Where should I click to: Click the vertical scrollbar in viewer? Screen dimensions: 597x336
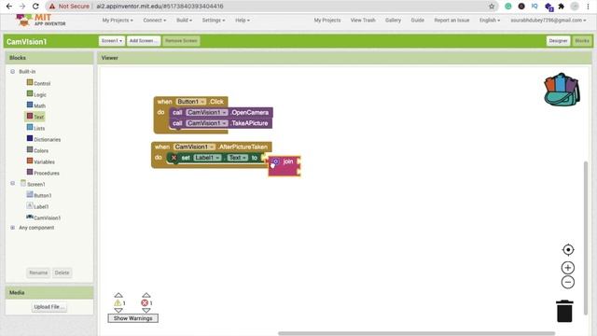pyautogui.click(x=586, y=238)
